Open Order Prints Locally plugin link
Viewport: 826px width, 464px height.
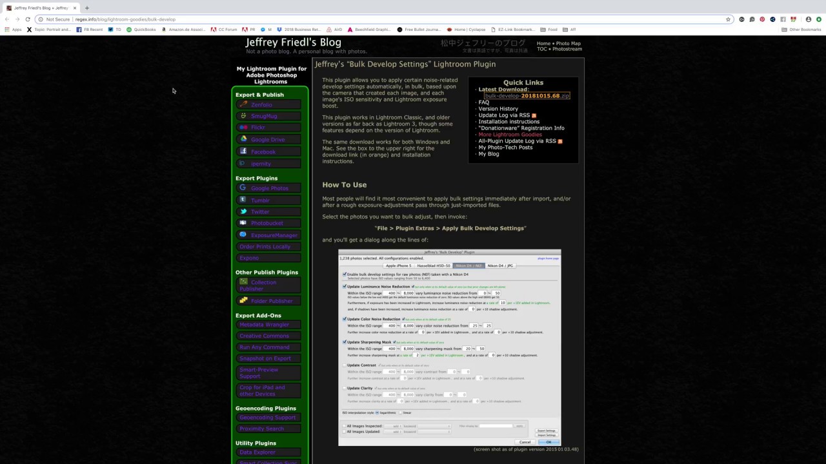265,246
